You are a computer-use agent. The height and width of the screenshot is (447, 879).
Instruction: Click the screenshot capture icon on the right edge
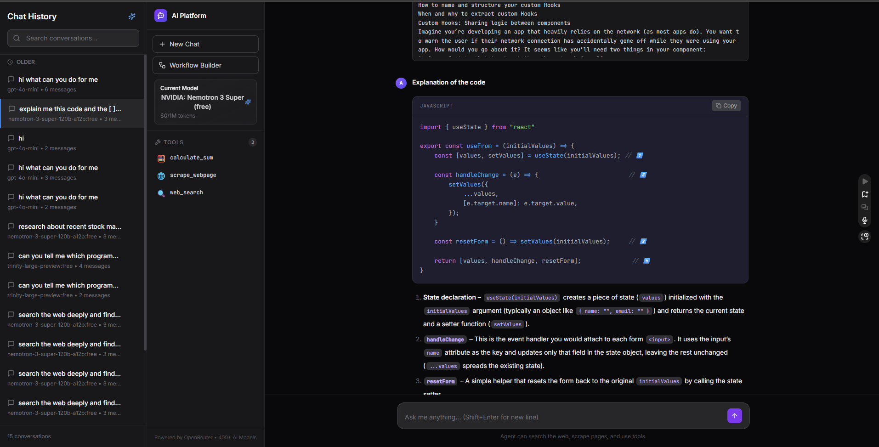[865, 237]
